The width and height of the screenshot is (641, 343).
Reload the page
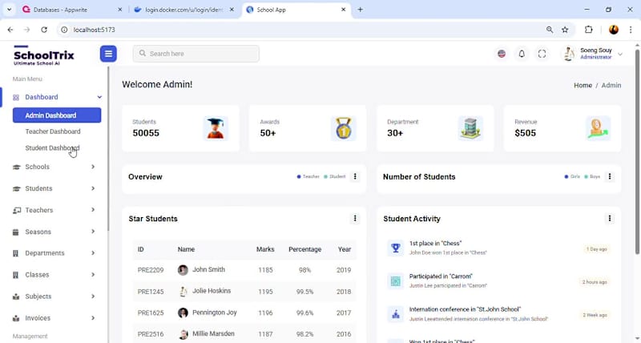point(44,30)
